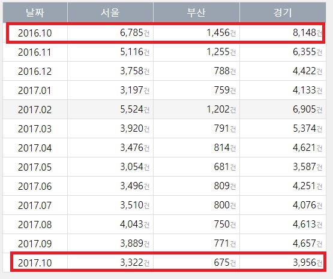Click Seoul value 4,043건
Screen dimensions: 333x279
134,225
